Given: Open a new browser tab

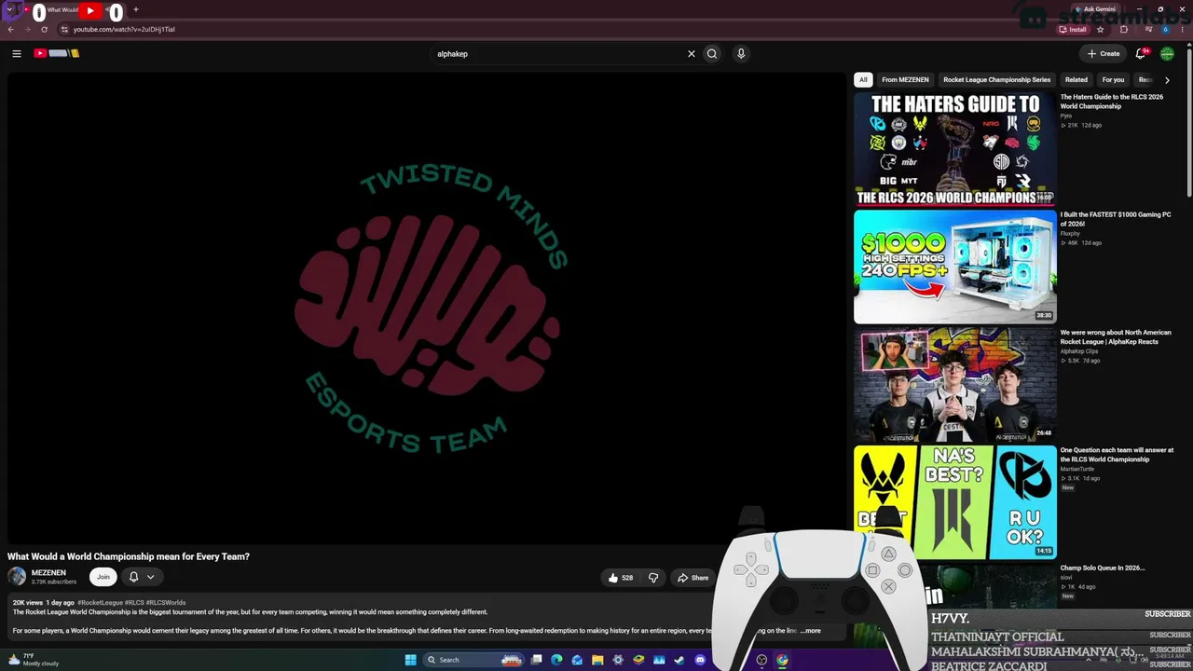Looking at the screenshot, I should click(136, 9).
